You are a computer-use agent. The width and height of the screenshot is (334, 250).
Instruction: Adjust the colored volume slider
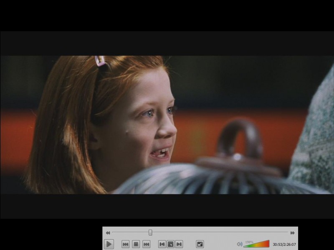click(256, 244)
